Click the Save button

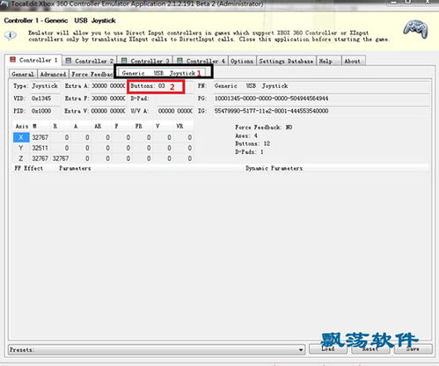tap(413, 348)
